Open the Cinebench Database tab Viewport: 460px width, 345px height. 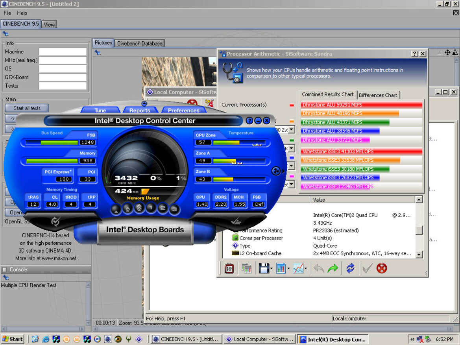140,43
